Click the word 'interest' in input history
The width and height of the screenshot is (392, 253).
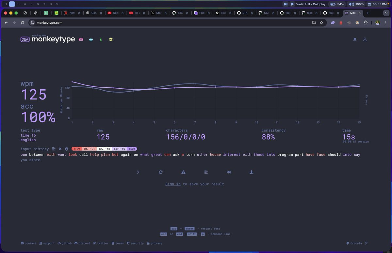[x=232, y=155]
